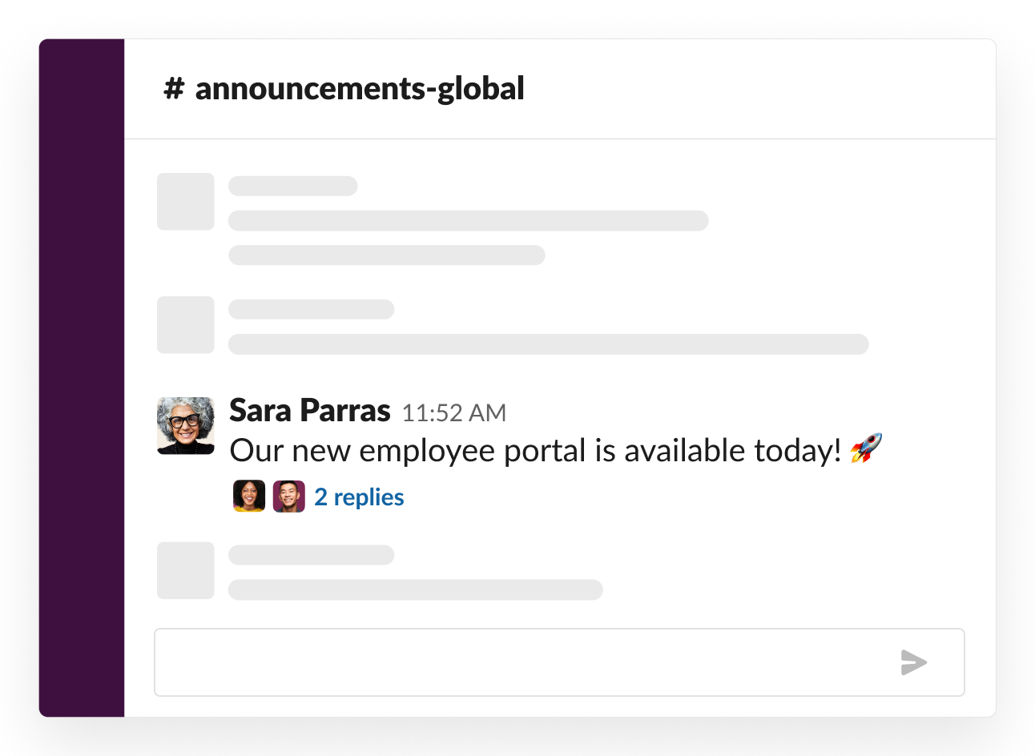Open the 2 replies thread
Image resolution: width=1035 pixels, height=756 pixels.
pos(359,497)
